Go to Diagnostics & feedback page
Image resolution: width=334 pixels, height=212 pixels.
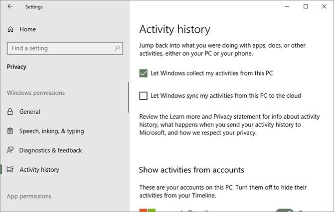tap(50, 150)
